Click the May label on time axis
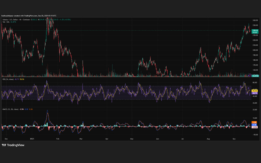261x163 pixels. pos(131,139)
